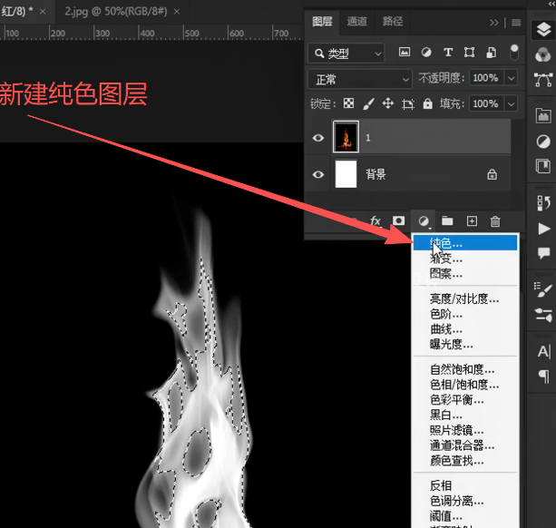Filter for smart object layers icon
Screen dimensions: 556x528
pos(491,53)
